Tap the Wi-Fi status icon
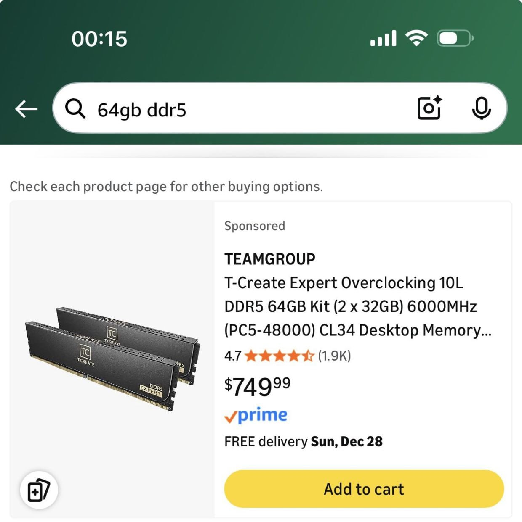Screen dimensions: 522x522 (416, 38)
